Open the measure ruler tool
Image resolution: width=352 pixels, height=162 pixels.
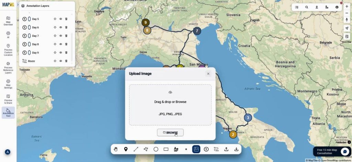(327, 7)
